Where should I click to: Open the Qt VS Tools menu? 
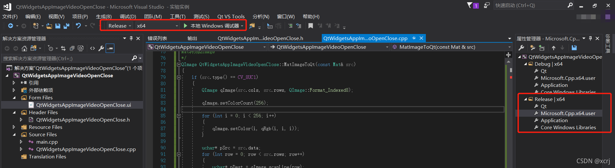[x=231, y=16]
